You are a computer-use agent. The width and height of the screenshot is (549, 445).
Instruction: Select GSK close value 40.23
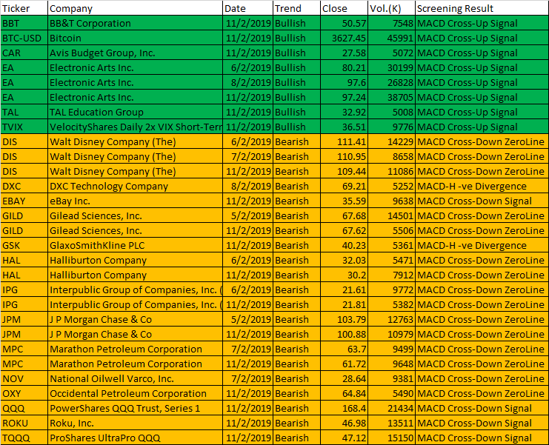tap(345, 245)
